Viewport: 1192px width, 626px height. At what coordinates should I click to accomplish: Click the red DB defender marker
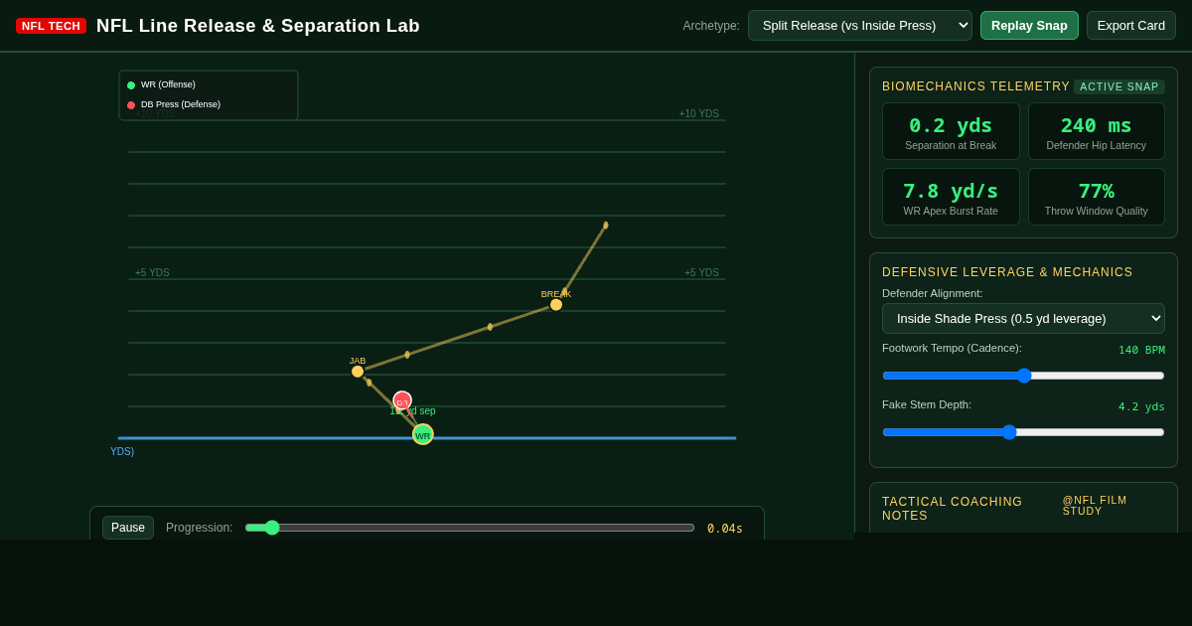pos(402,400)
